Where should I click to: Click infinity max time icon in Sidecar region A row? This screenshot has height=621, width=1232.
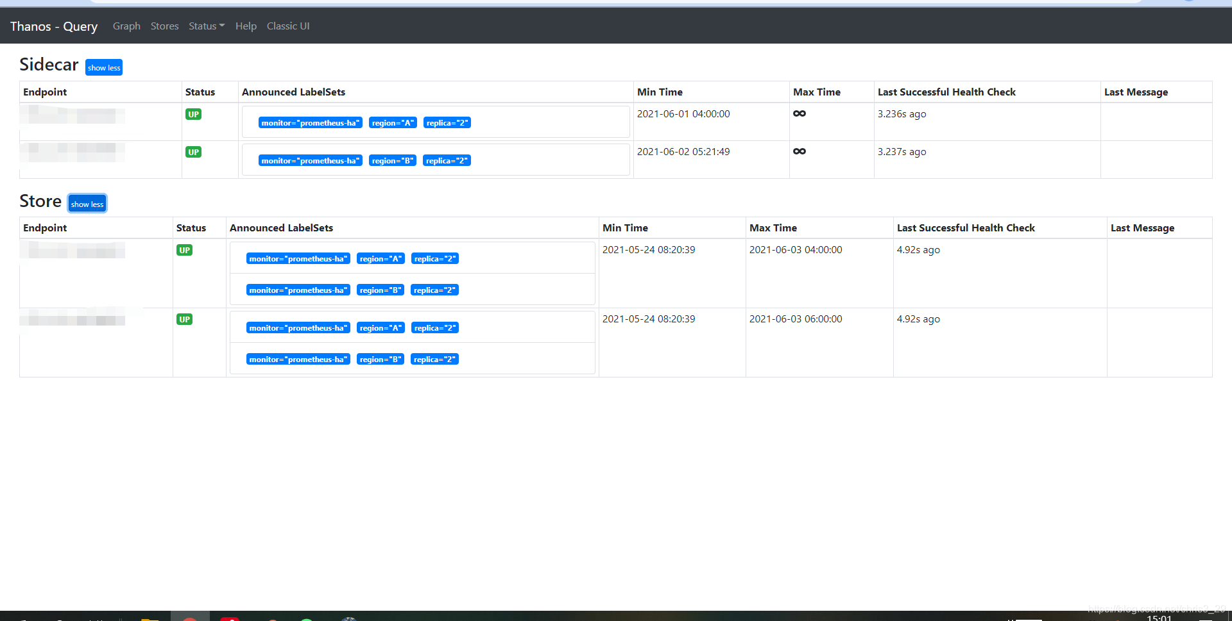click(800, 114)
